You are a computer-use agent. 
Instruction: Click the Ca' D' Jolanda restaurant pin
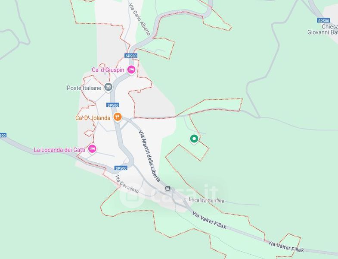point(118,117)
